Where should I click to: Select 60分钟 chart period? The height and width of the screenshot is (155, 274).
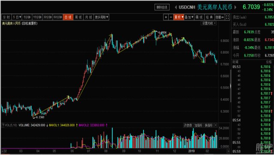(58, 17)
